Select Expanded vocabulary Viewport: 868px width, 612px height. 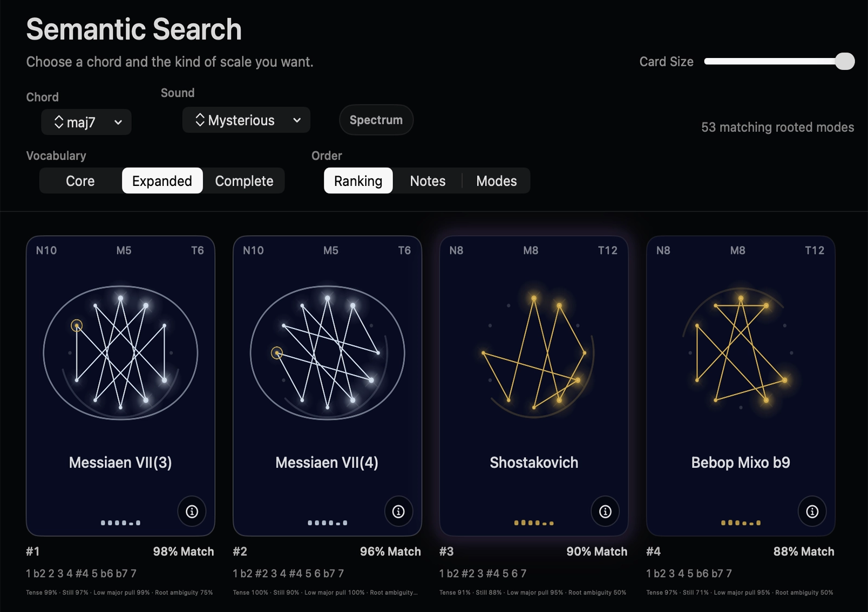(x=162, y=181)
